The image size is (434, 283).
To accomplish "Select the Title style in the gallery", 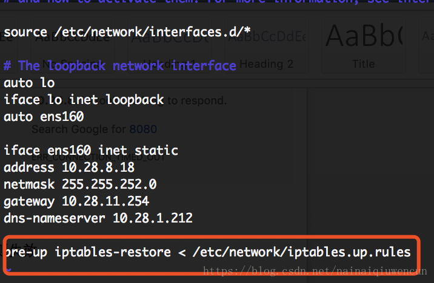I will (x=363, y=64).
